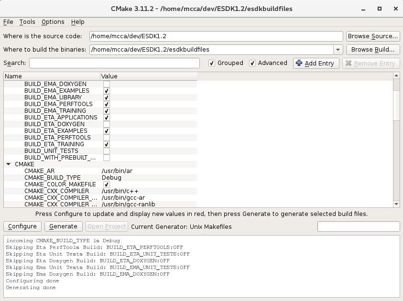Open the File menu

8,22
